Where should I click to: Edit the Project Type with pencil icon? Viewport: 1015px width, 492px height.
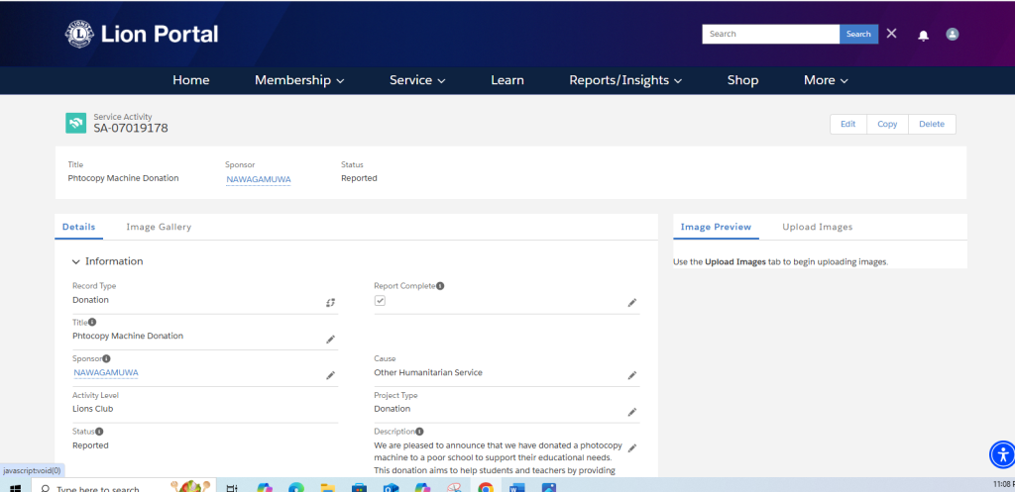point(631,412)
